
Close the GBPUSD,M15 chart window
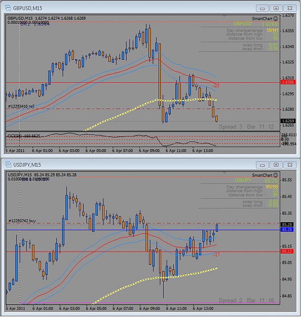[x=290, y=8]
